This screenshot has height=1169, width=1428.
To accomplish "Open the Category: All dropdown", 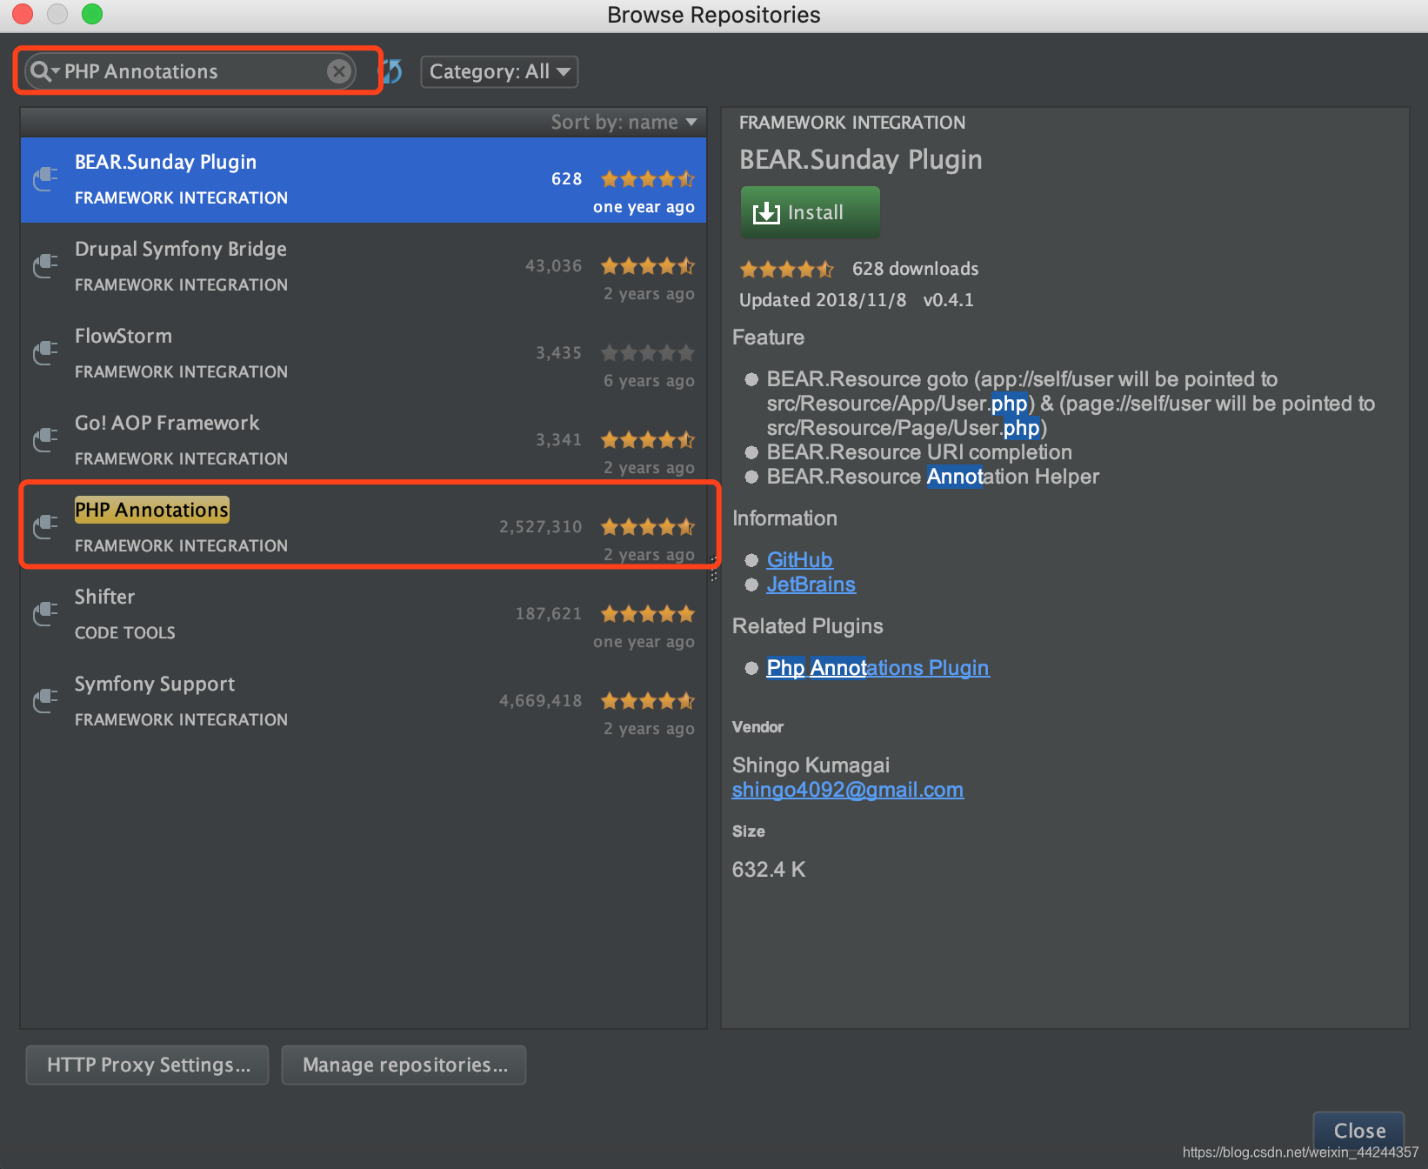I will [499, 71].
